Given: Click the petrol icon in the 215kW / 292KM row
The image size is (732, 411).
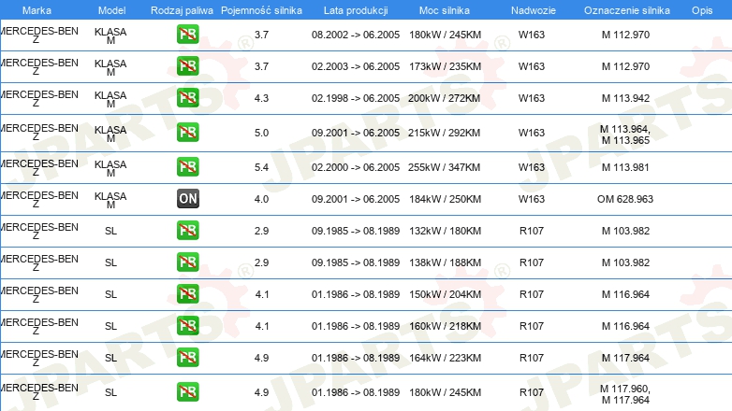Looking at the screenshot, I should point(187,132).
